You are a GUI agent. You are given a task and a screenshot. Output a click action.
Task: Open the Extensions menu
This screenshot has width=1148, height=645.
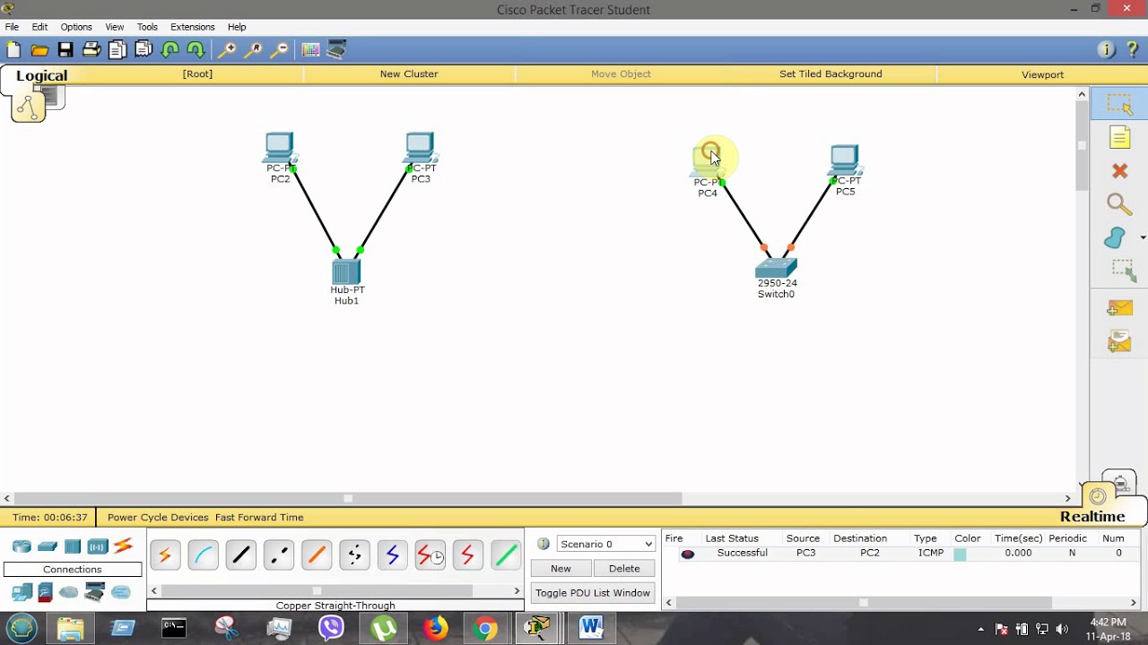click(x=193, y=27)
